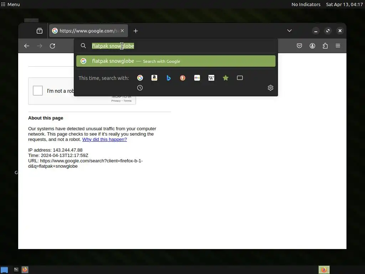Screen dimensions: 365x274
Task: Open the clock Sat Apr 13 calendar
Action: (x=344, y=4)
